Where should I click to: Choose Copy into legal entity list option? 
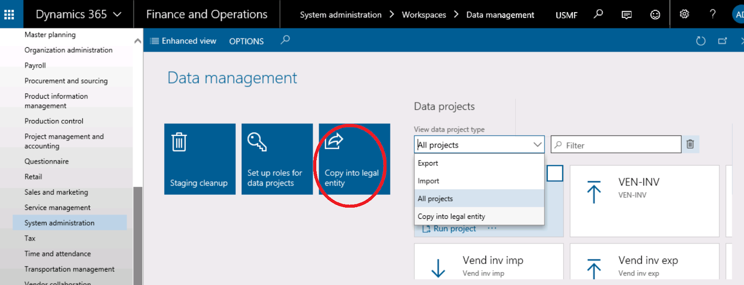[x=451, y=216]
